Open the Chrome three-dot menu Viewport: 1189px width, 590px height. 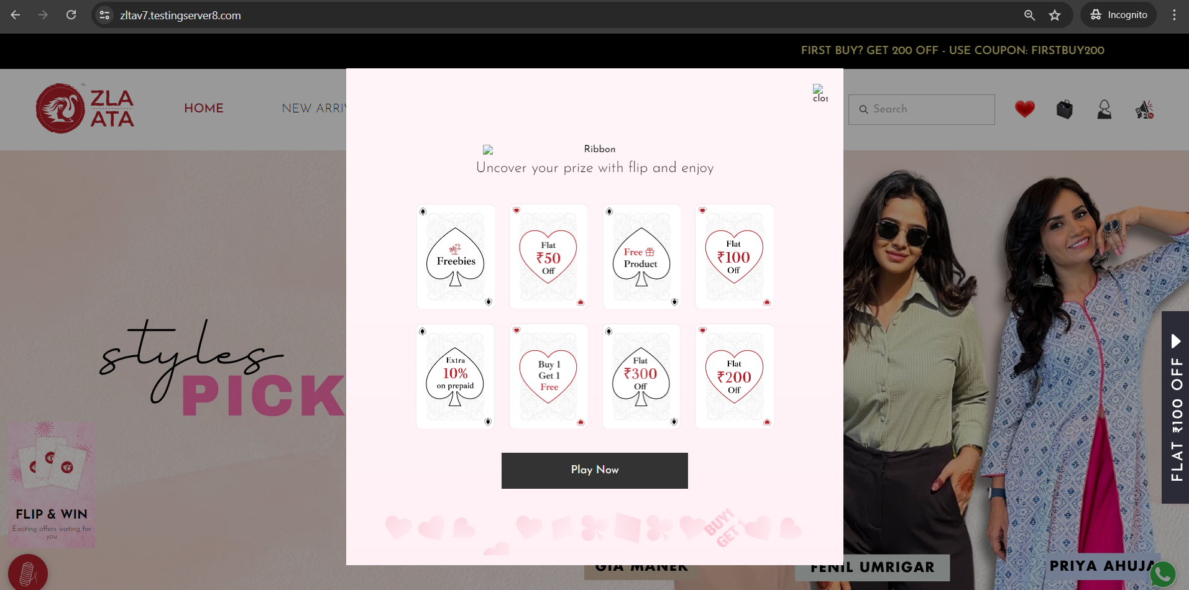click(1174, 16)
